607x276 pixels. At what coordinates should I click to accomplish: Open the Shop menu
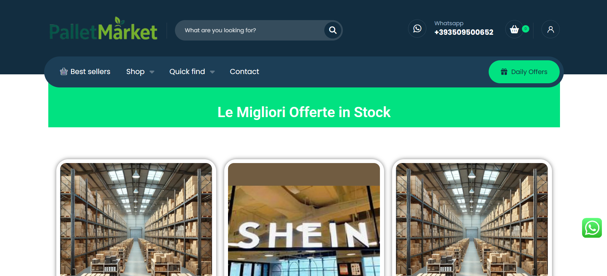[x=135, y=71]
